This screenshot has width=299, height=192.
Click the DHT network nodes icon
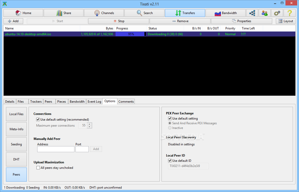point(252,13)
